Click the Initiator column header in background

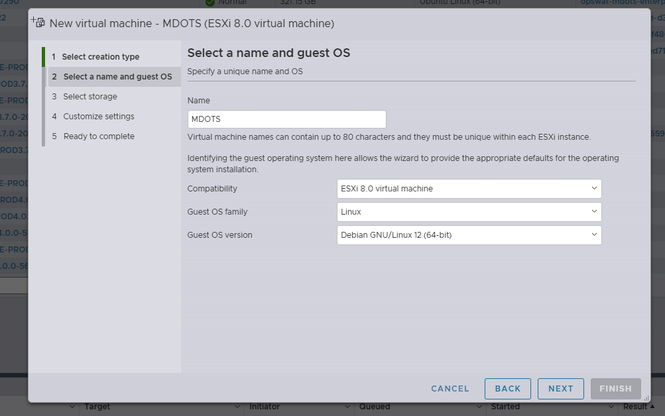coord(265,407)
